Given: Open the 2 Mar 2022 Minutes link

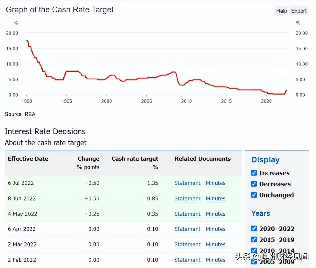Looking at the screenshot, I should pyautogui.click(x=215, y=245).
